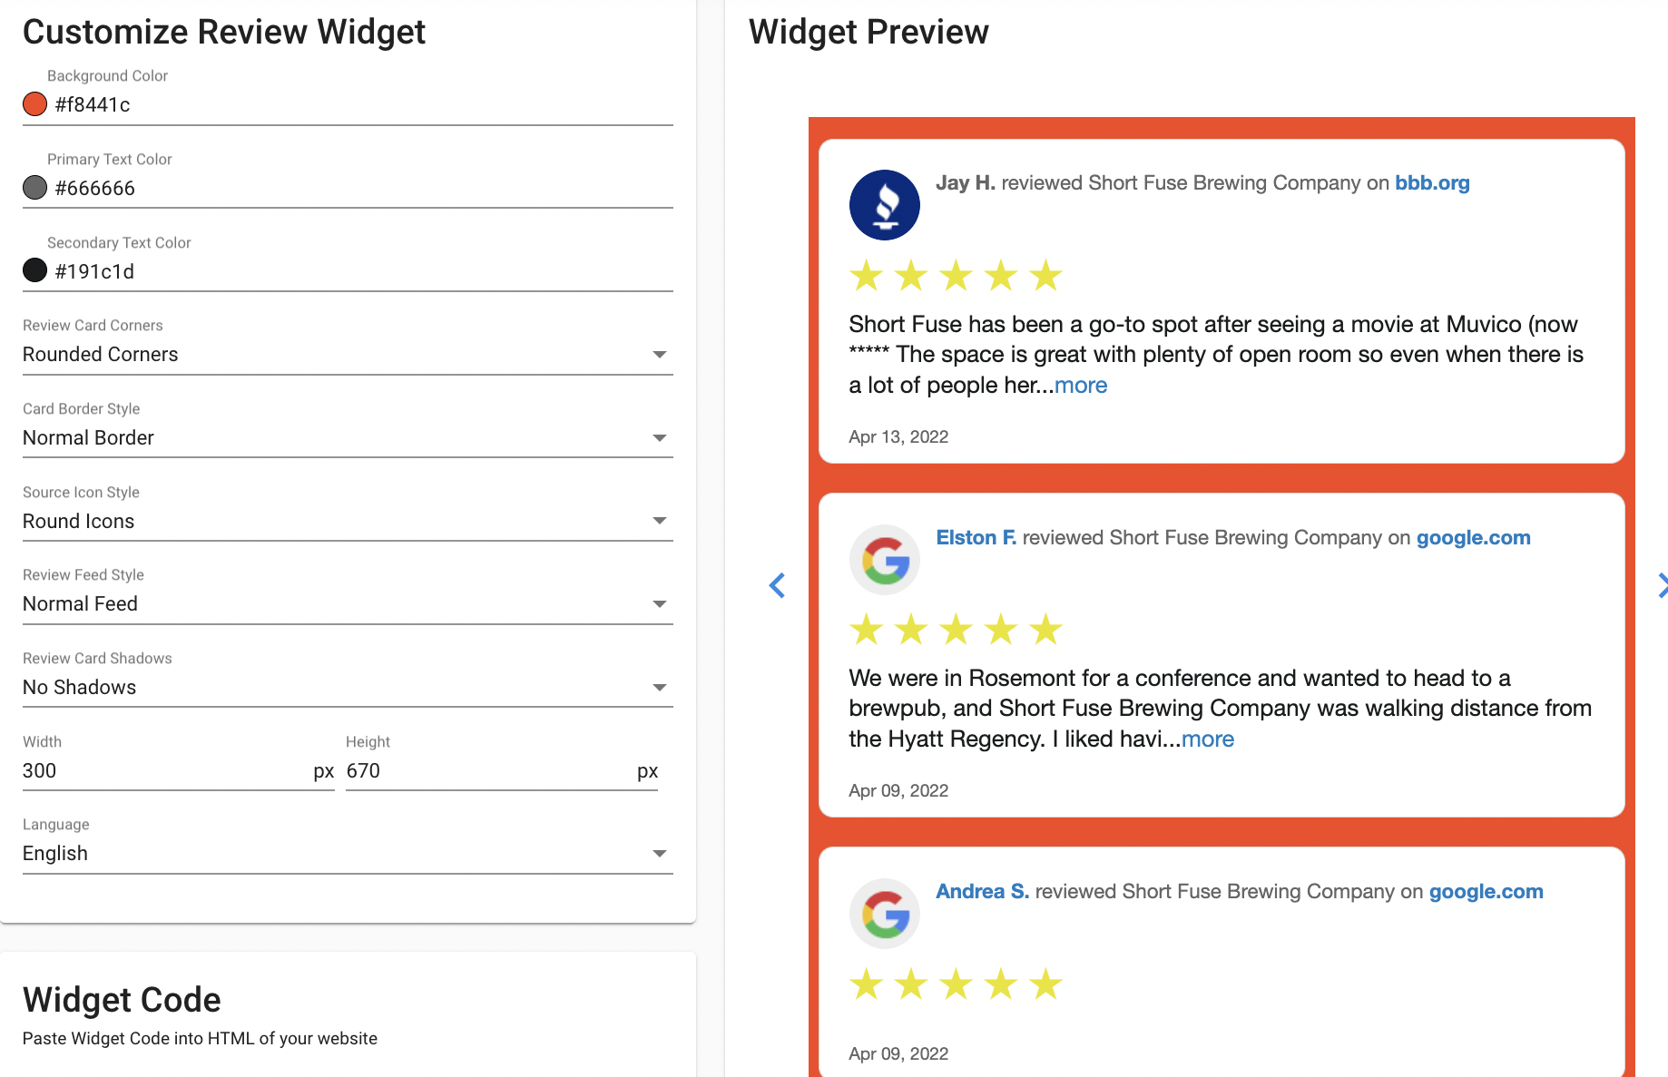Viewport: 1668px width, 1077px height.
Task: Open the Source Icon Style dropdown
Action: tap(348, 521)
